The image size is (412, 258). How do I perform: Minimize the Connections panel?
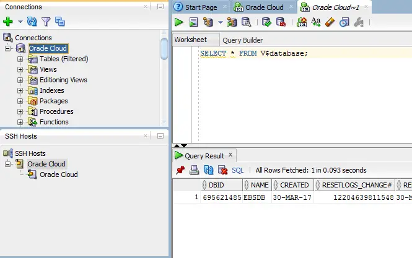[x=160, y=7]
